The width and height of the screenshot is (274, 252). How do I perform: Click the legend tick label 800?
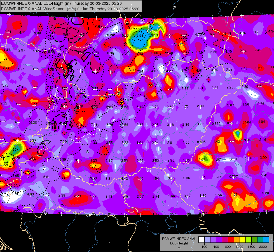228,247
